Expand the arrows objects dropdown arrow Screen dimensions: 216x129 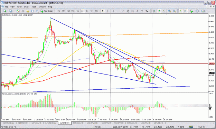tap(149, 11)
